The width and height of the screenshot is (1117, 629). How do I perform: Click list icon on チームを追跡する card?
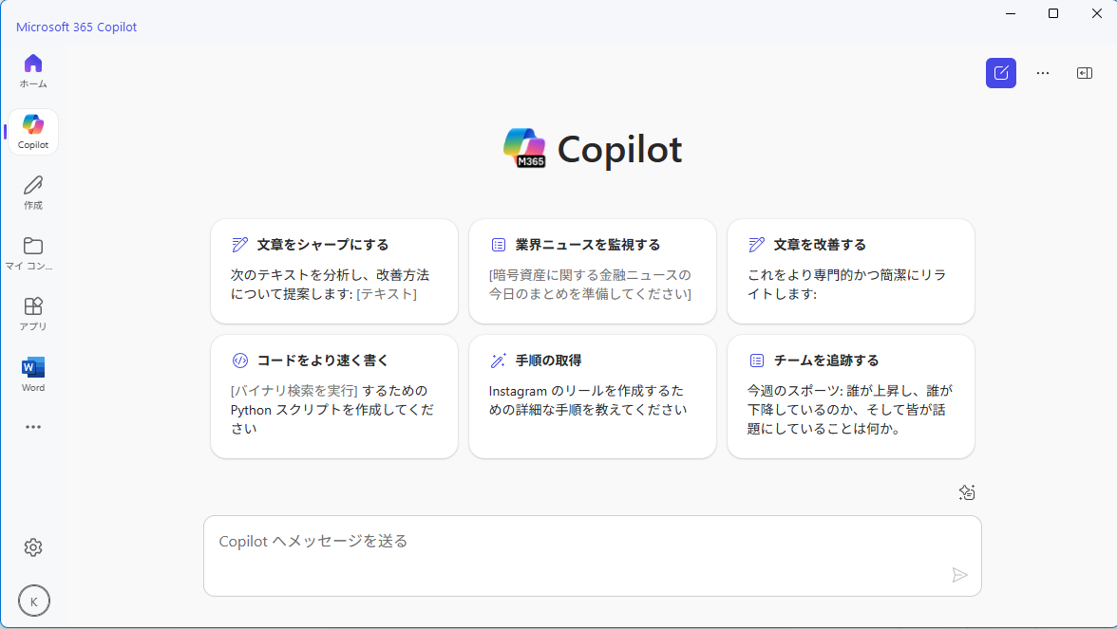[757, 361]
